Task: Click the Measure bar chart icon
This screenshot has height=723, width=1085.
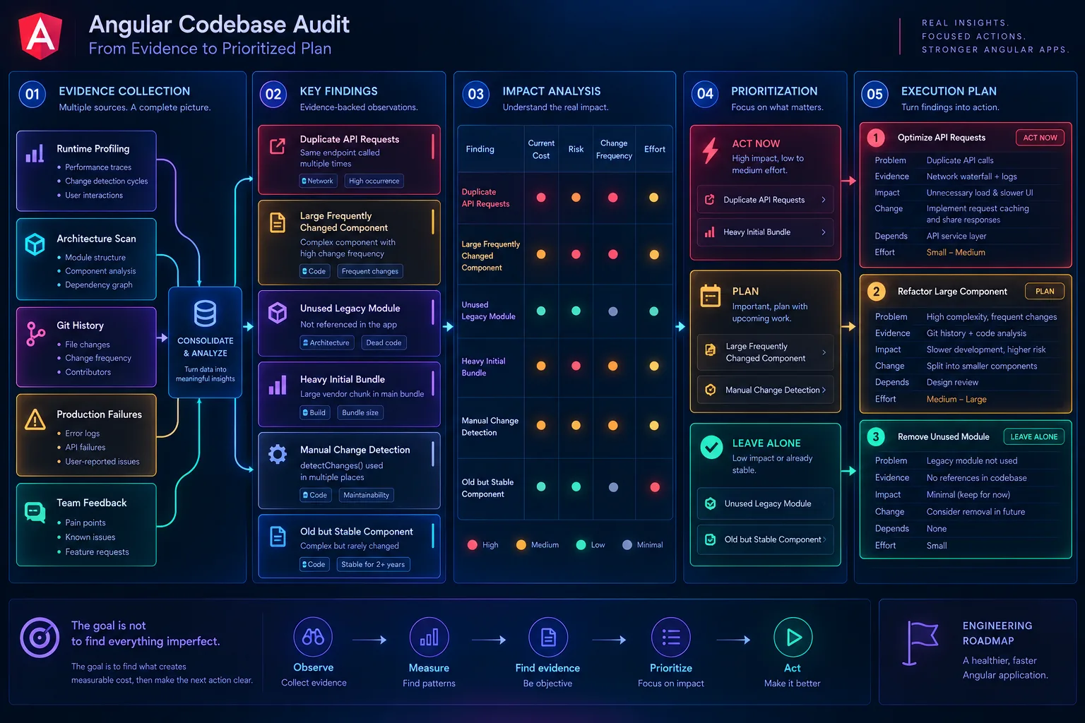Action: tap(429, 638)
